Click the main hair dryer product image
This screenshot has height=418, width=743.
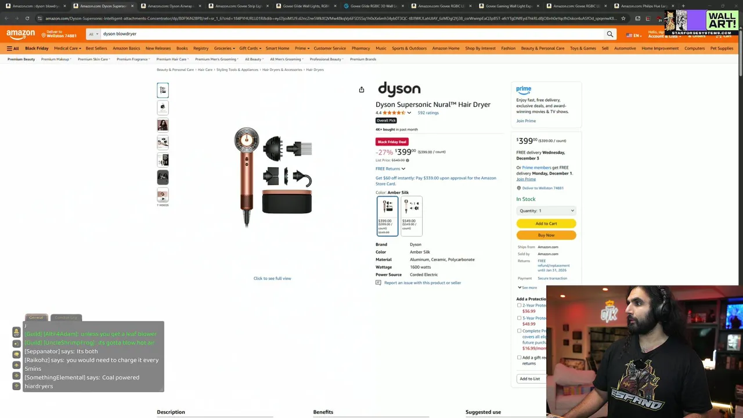point(273,177)
